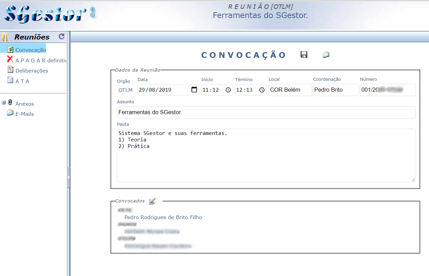Click the Pauta textarea resize handle
Viewport: 429px width, 276px height.
pyautogui.click(x=413, y=179)
